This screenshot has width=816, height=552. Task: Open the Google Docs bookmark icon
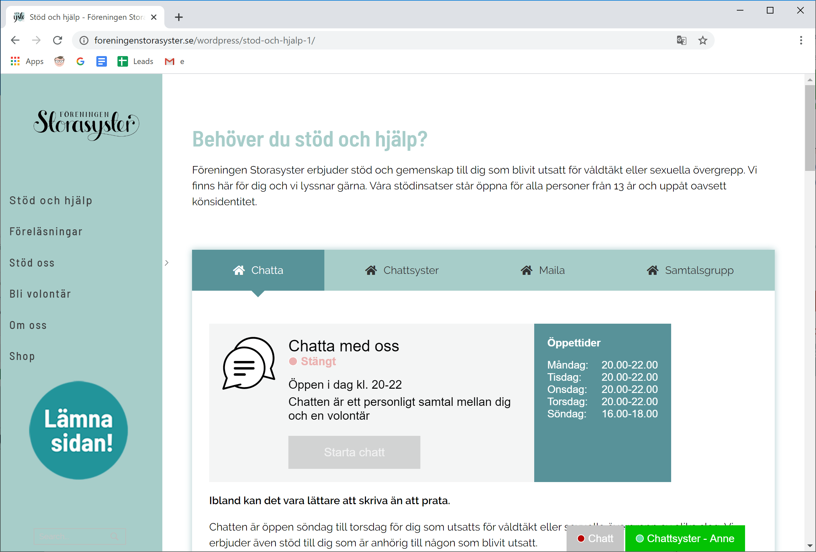102,61
